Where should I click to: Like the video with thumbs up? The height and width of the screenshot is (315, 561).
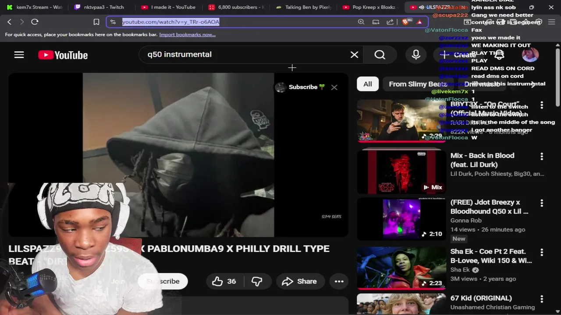coord(224,281)
